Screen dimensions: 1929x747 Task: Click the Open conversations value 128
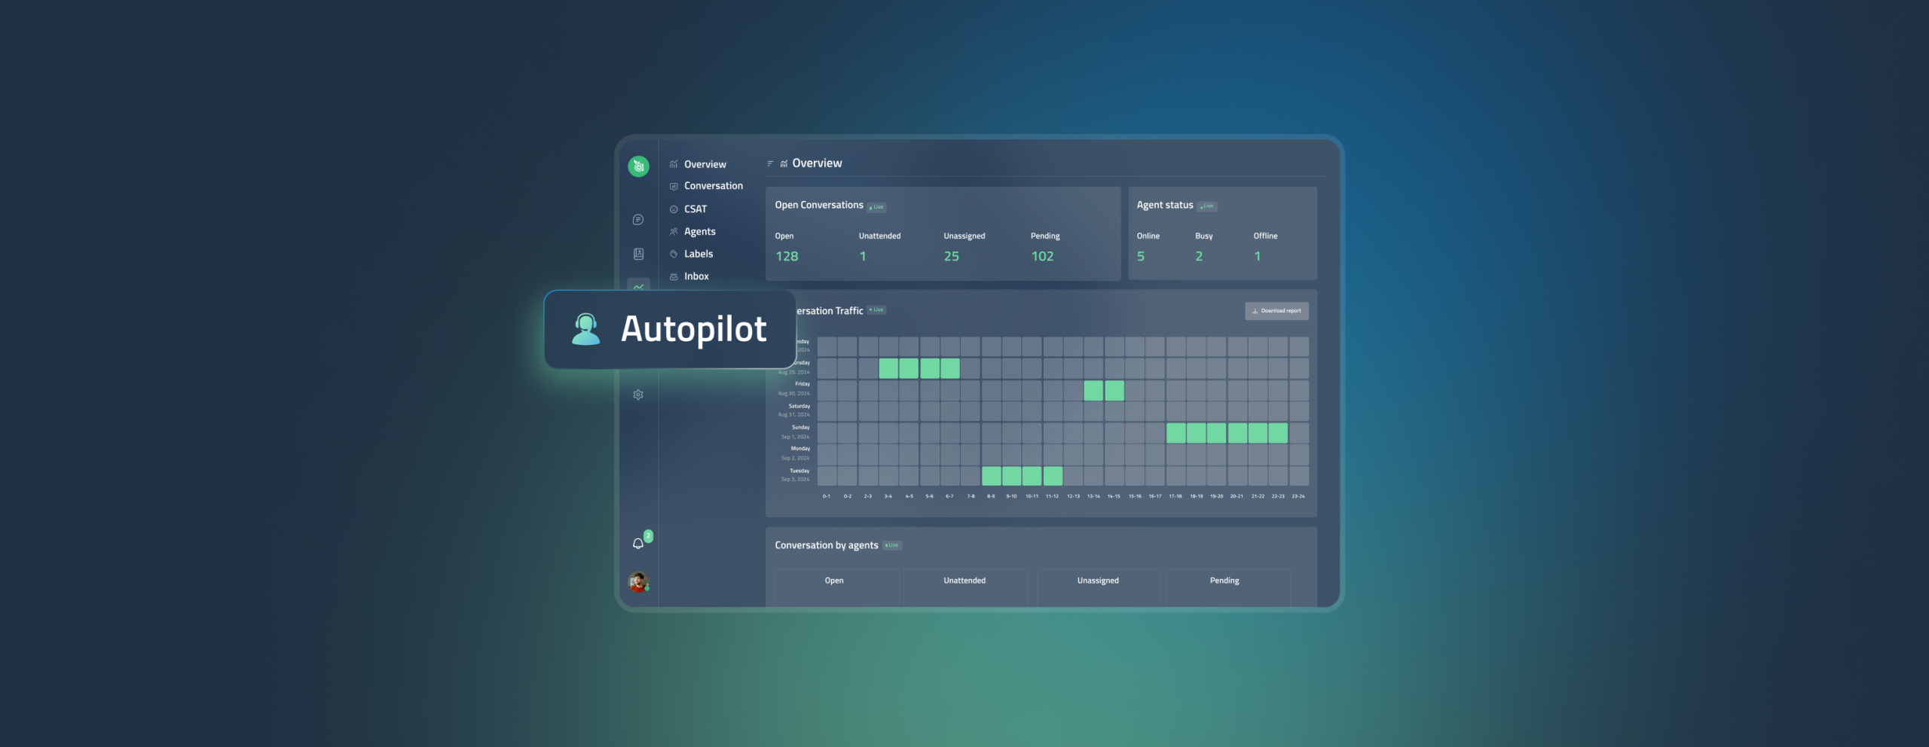[787, 257]
